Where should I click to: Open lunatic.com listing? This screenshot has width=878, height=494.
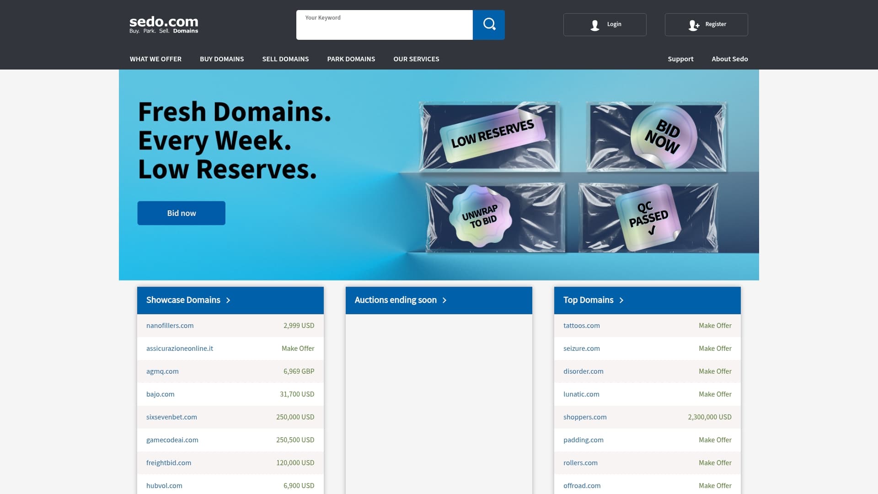click(581, 394)
